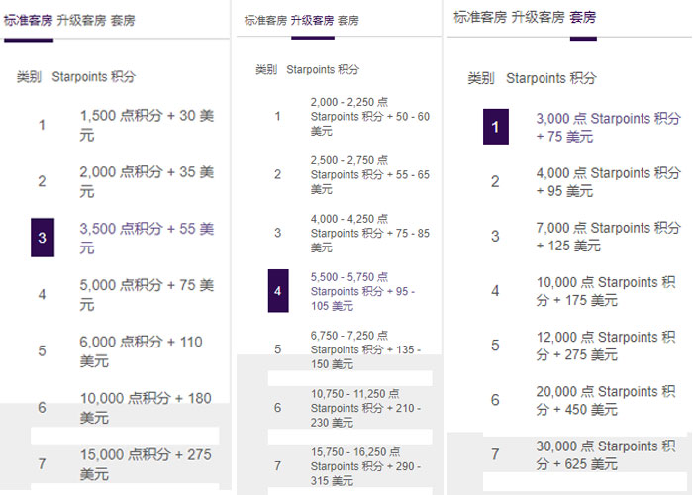The image size is (693, 495).
Task: Click 3,500 点积分 + 55 美元 row
Action: 147,238
